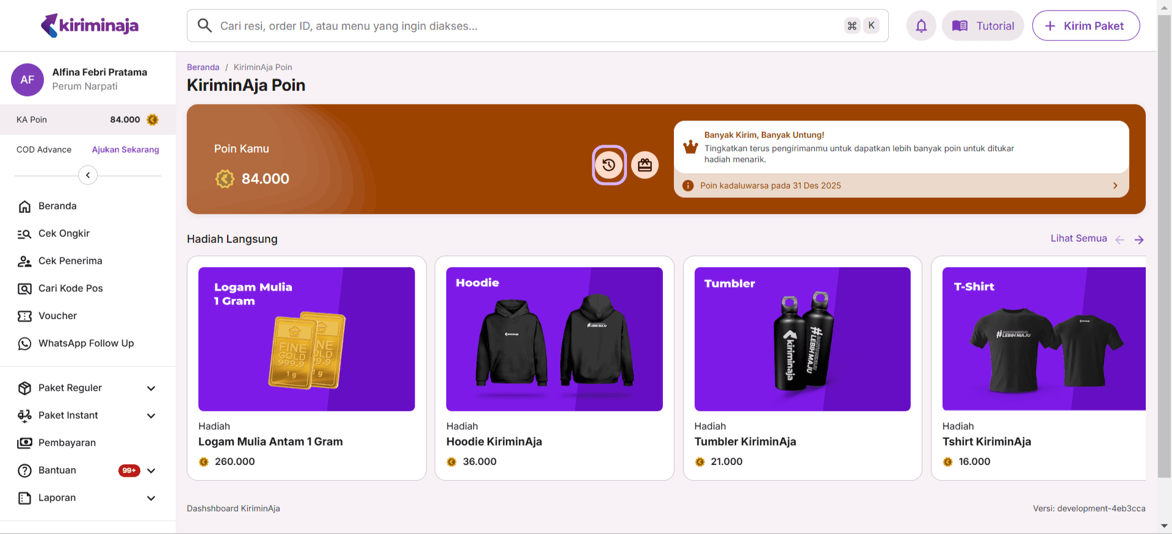
Task: Click the Kirim Paket button
Action: coord(1085,26)
